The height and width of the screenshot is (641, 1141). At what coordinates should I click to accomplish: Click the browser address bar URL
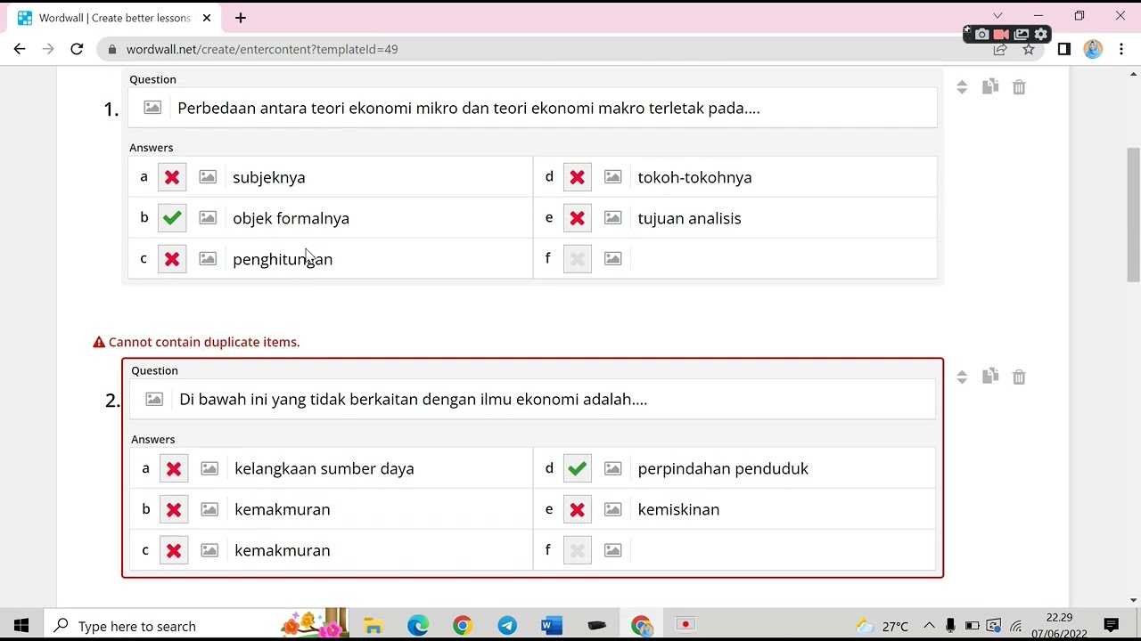click(x=262, y=49)
